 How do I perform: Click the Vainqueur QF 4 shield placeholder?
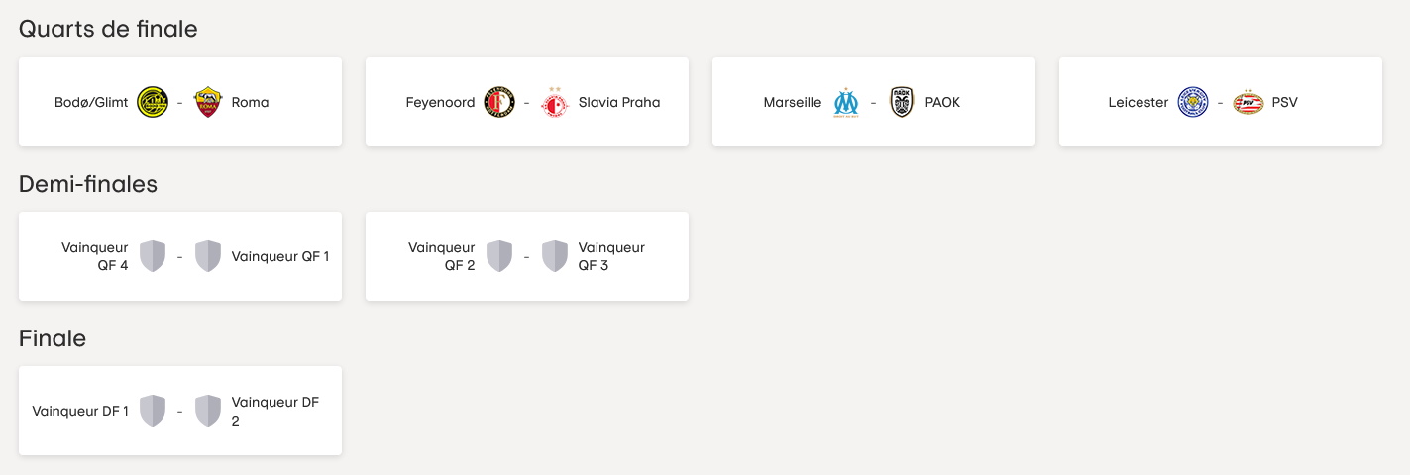(x=153, y=256)
